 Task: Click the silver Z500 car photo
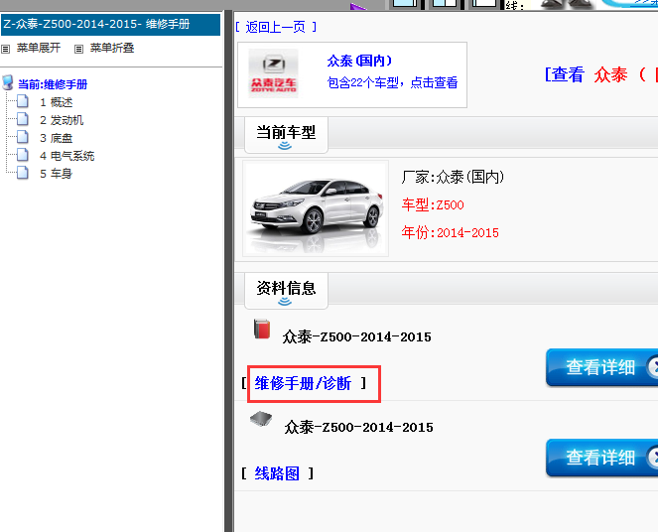tap(316, 208)
